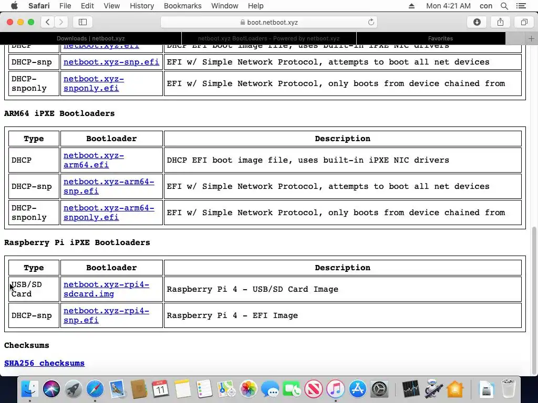Image resolution: width=538 pixels, height=403 pixels.
Task: Click the 'Checksums' heading
Action: click(x=26, y=345)
